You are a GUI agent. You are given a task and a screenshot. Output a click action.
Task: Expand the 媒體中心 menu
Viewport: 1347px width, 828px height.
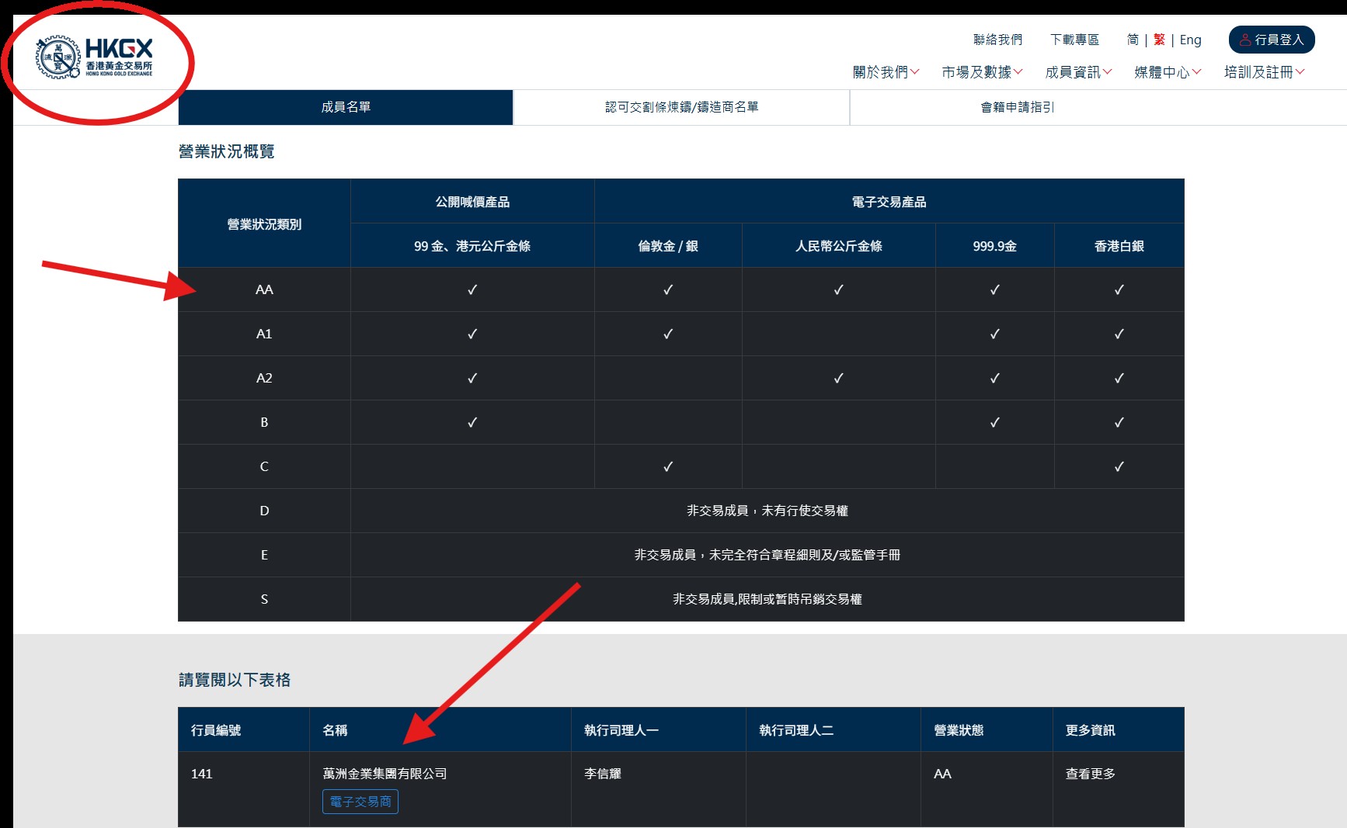pyautogui.click(x=1168, y=72)
